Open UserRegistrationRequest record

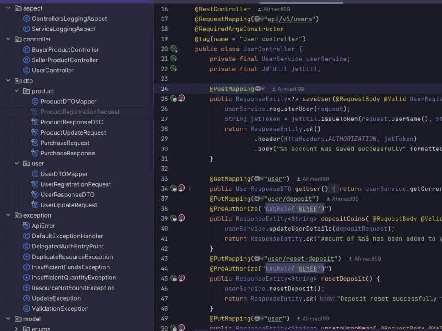[76, 184]
